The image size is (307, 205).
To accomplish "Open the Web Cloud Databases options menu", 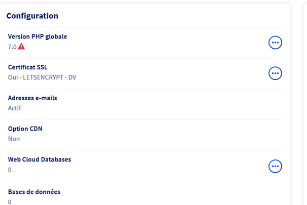I will [x=275, y=166].
